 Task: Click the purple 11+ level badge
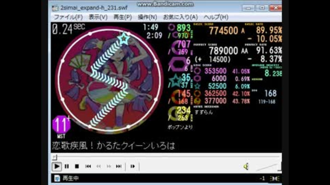pos(61,125)
